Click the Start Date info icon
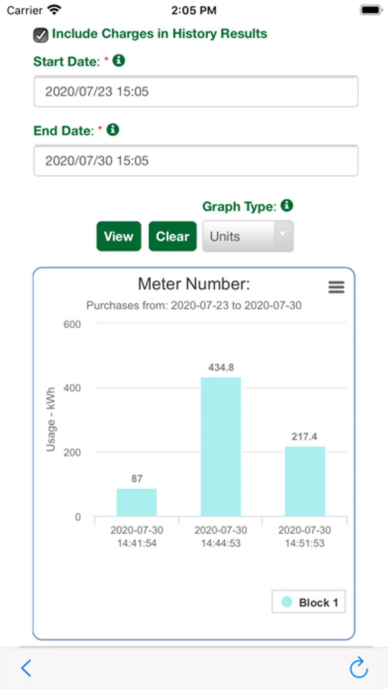388x689 pixels. tap(119, 61)
